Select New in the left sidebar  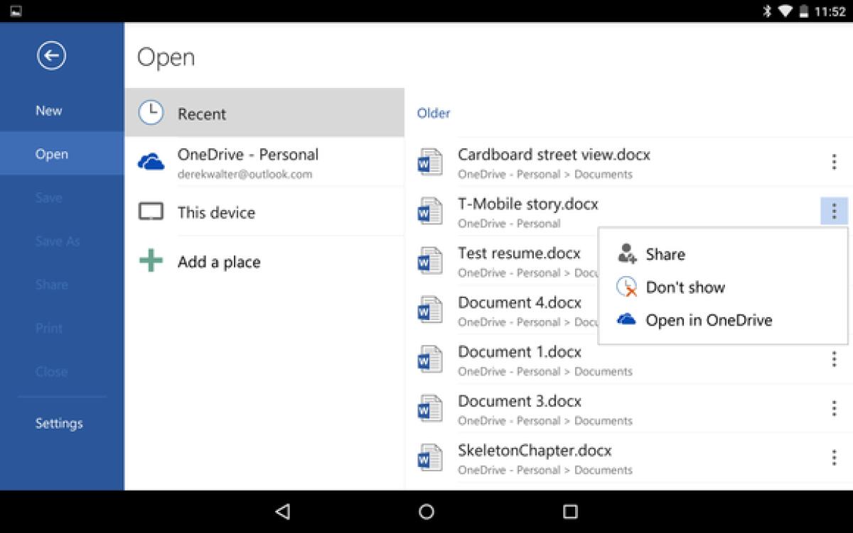click(48, 110)
